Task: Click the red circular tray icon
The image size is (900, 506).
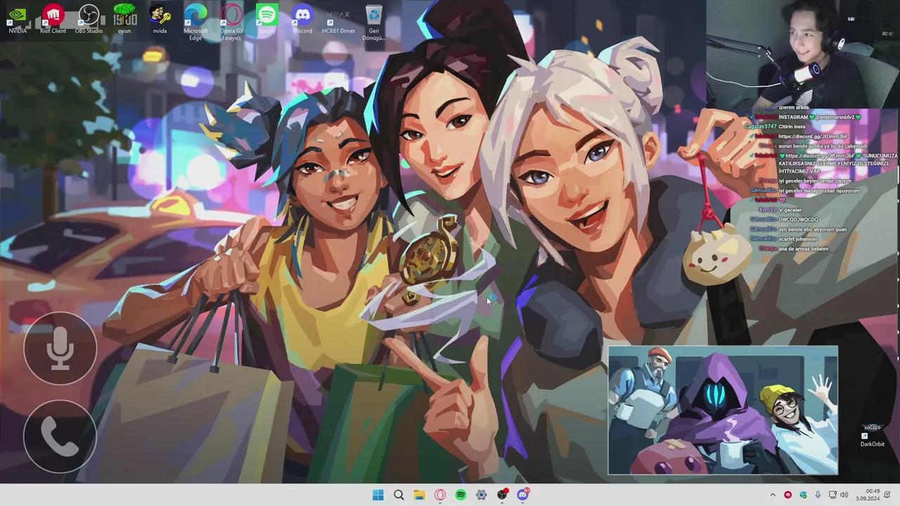Action: (787, 495)
